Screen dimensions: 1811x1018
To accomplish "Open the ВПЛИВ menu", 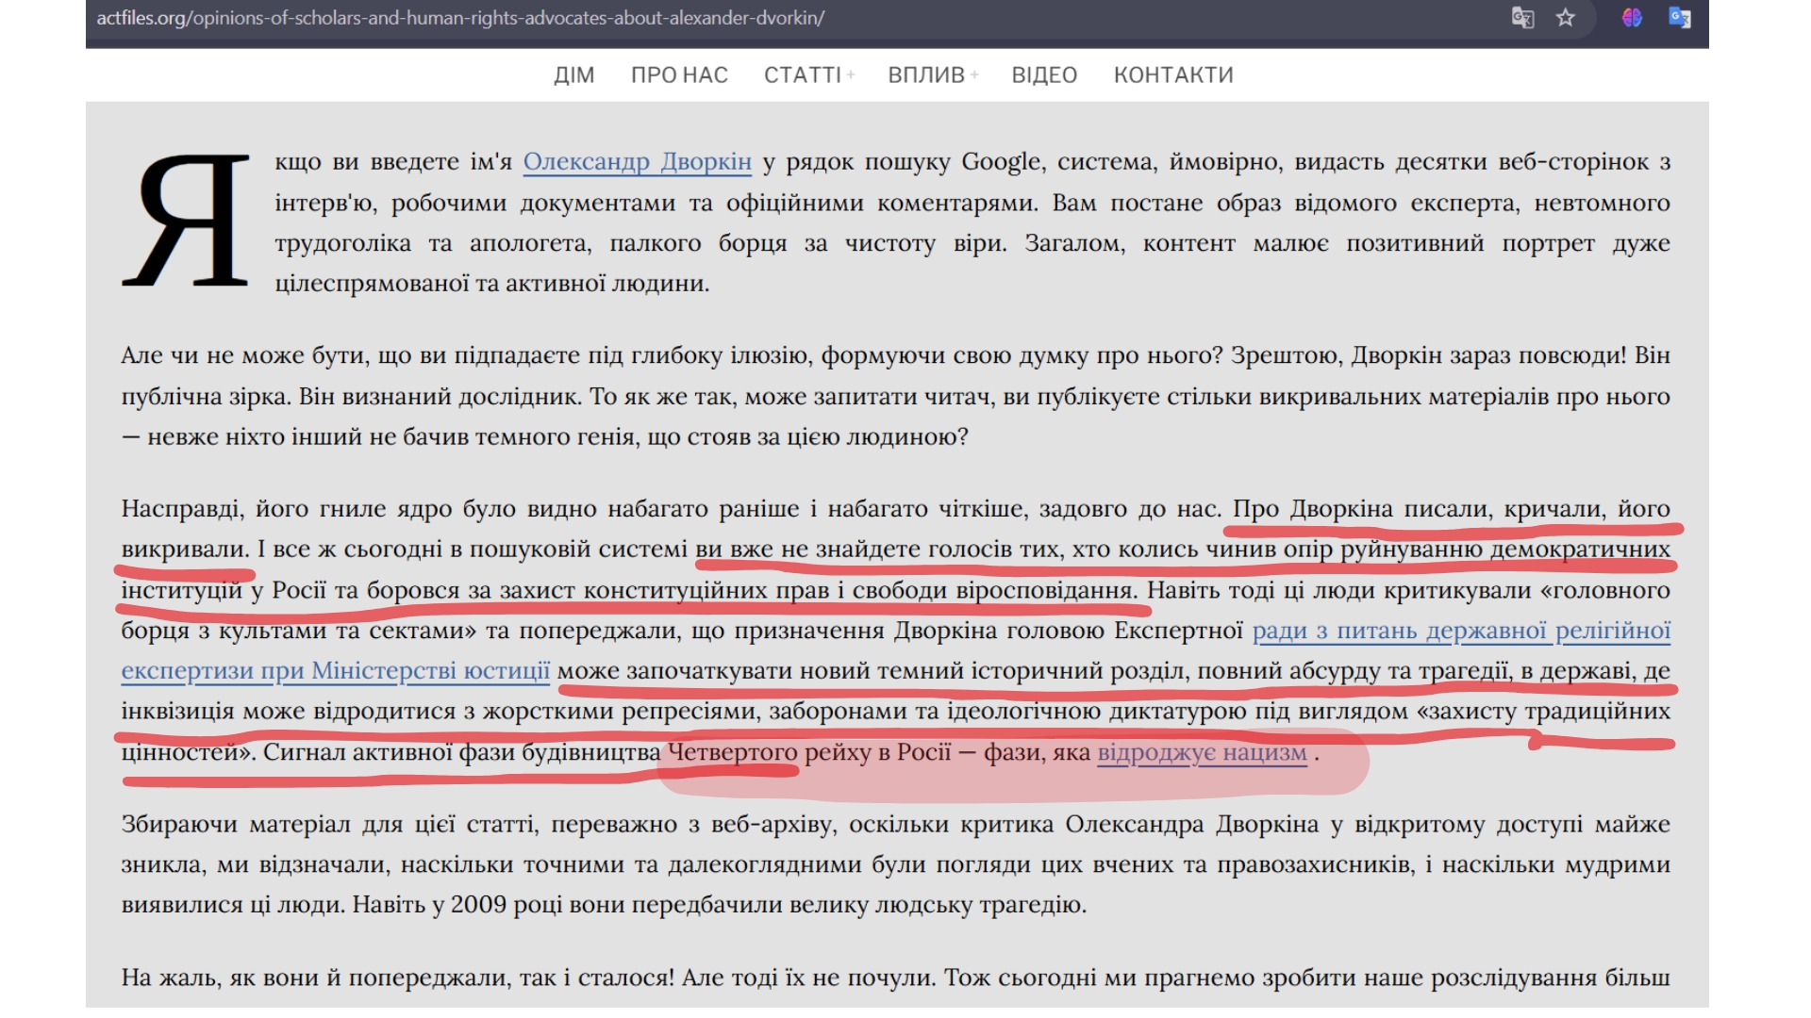I will [x=926, y=75].
